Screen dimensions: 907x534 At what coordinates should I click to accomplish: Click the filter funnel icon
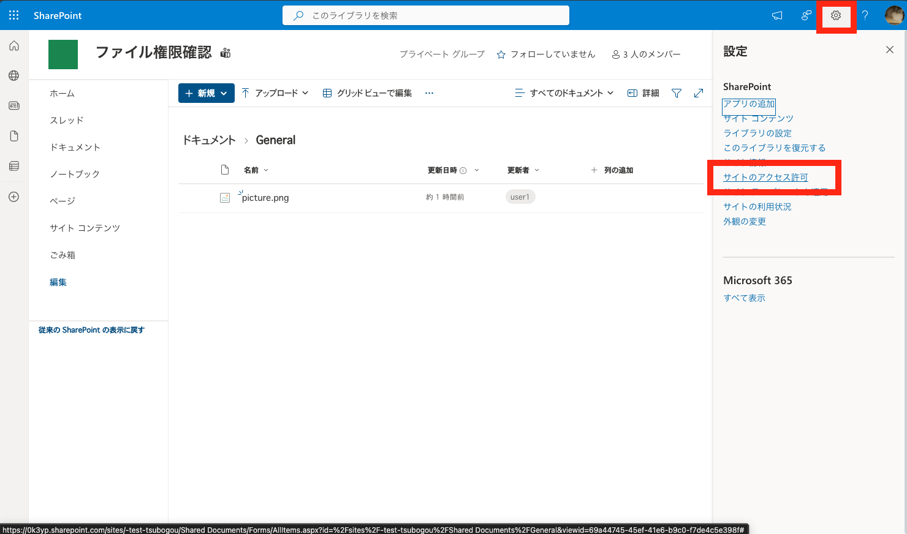(x=677, y=93)
